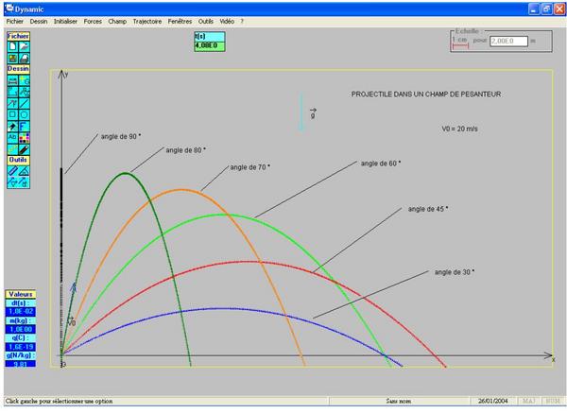Image resolution: width=567 pixels, height=414 pixels.
Task: Open the Fenêtres menu
Action: (180, 22)
